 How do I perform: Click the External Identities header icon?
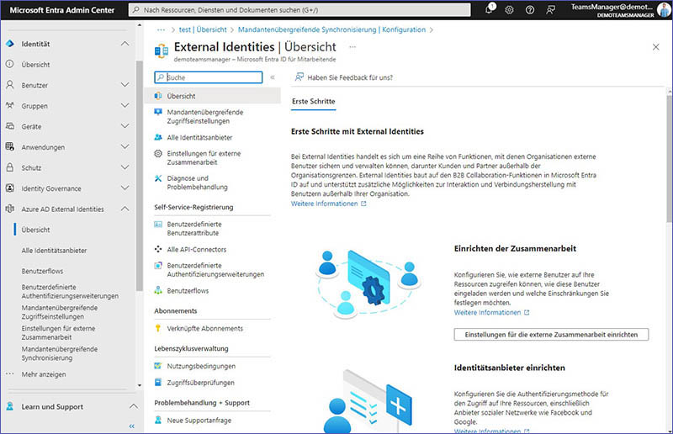162,50
